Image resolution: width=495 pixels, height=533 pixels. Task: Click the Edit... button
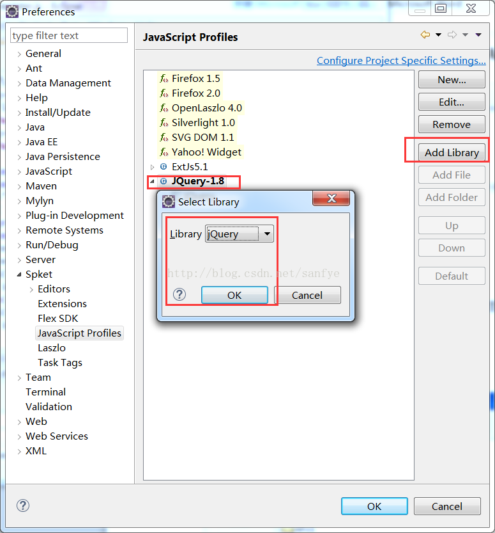tap(452, 102)
